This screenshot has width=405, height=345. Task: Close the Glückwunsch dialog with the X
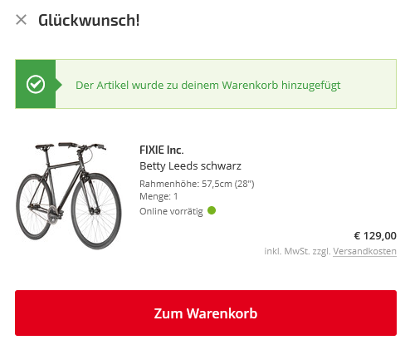pos(21,20)
